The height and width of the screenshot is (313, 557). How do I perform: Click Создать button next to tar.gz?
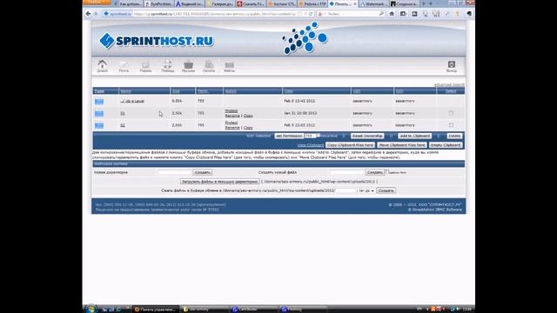click(x=386, y=190)
